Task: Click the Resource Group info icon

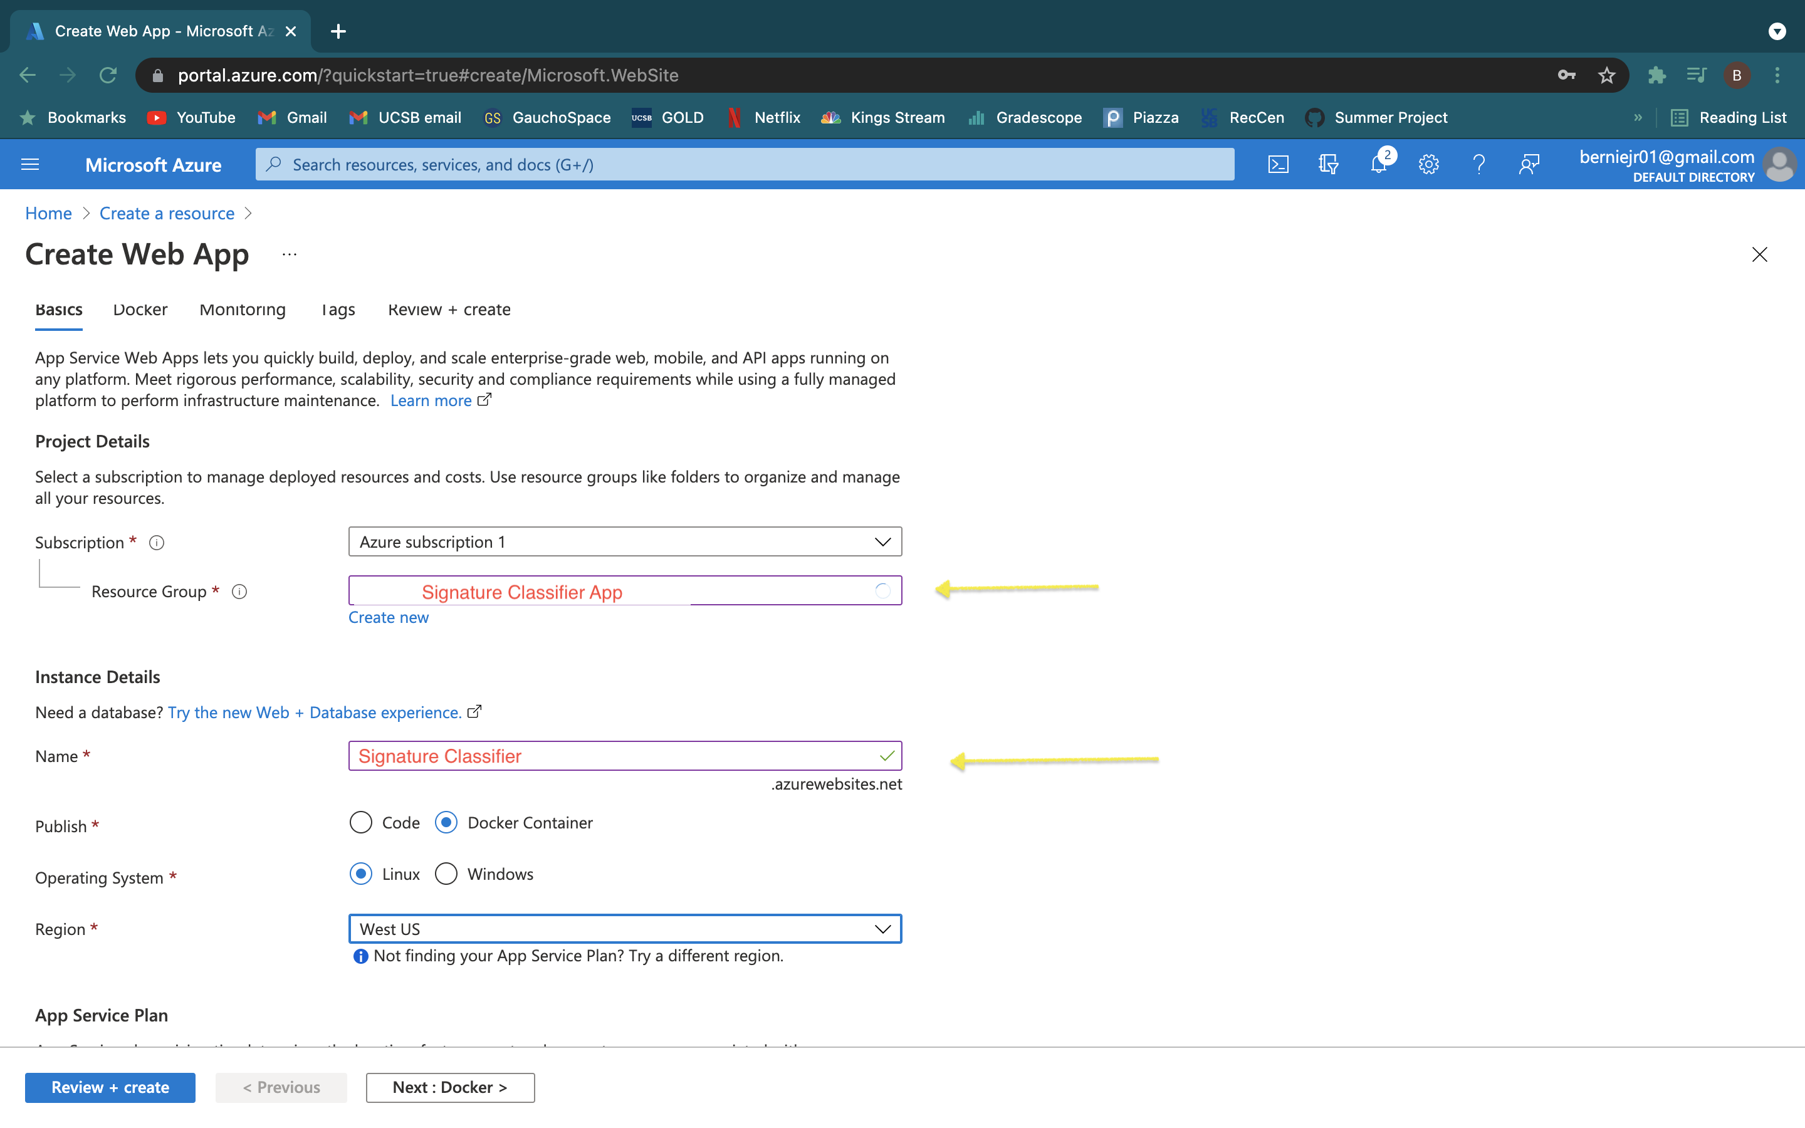Action: coord(239,592)
